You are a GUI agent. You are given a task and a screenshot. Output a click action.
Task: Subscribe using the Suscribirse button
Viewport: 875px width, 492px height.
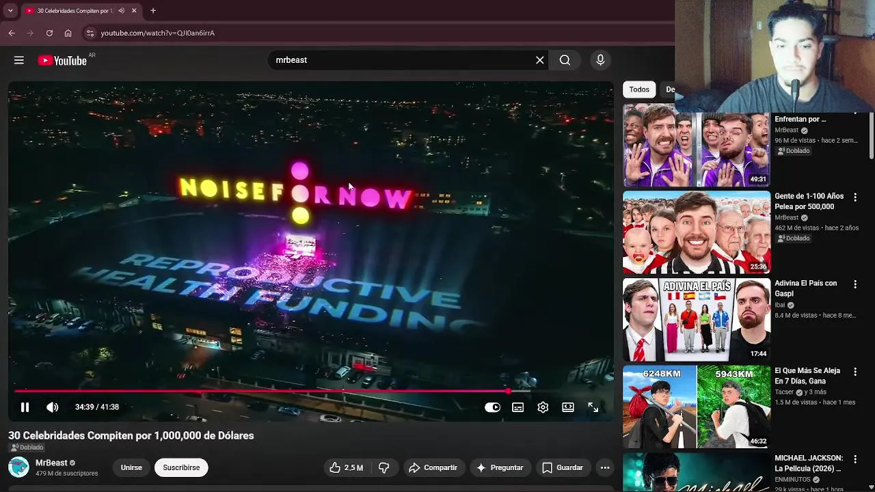181,468
